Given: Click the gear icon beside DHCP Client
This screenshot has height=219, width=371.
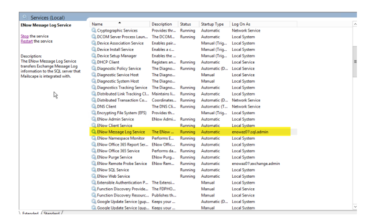Looking at the screenshot, I should tap(93, 62).
